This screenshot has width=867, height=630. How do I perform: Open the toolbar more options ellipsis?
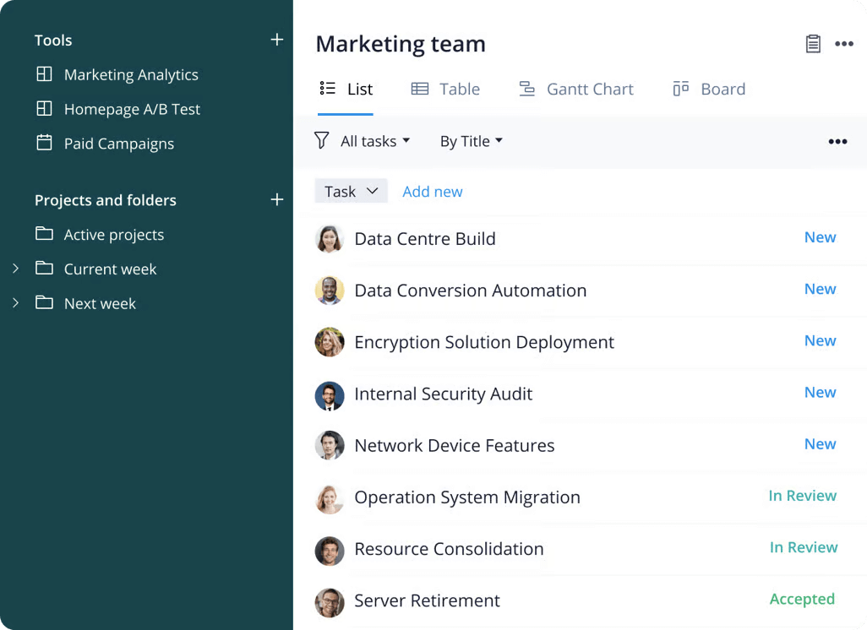click(x=837, y=141)
